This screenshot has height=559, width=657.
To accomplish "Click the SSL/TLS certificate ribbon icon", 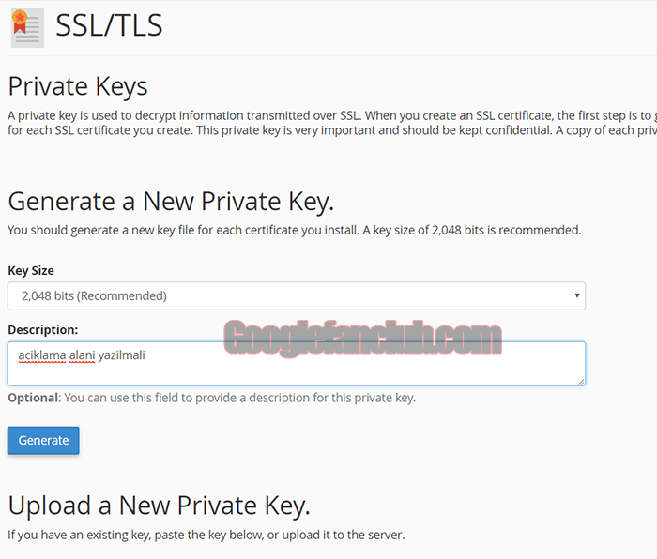I will click(x=27, y=27).
